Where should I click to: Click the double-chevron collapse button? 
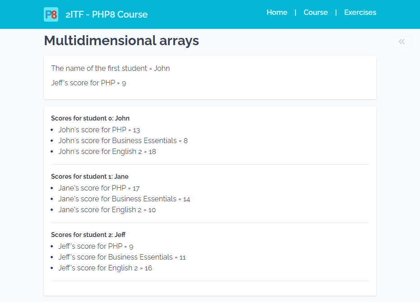click(402, 42)
